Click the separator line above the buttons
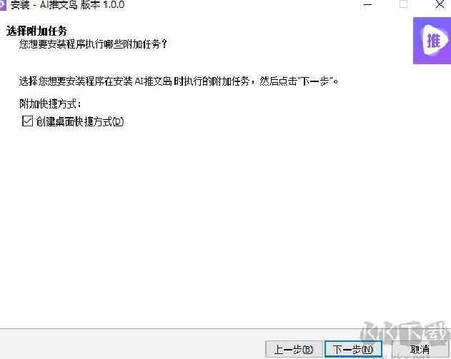Image resolution: width=451 pixels, height=359 pixels. [226, 328]
